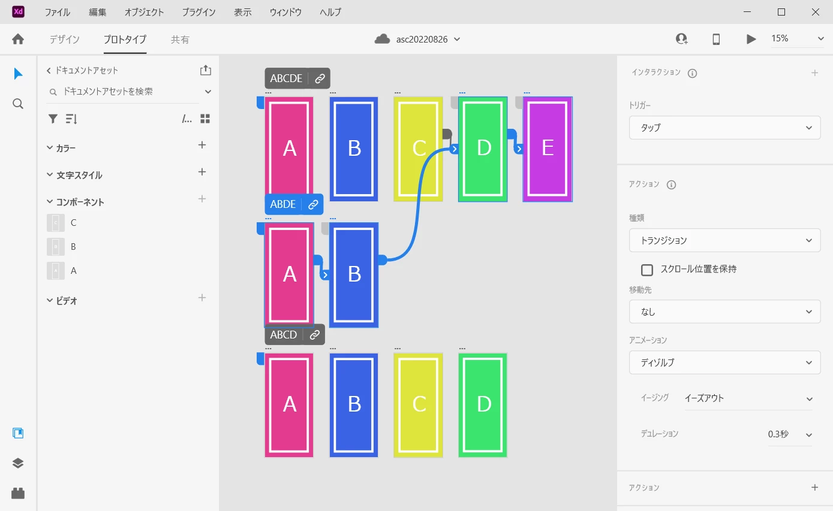
Task: Switch to the プロトタイプ mode tab
Action: tap(125, 40)
